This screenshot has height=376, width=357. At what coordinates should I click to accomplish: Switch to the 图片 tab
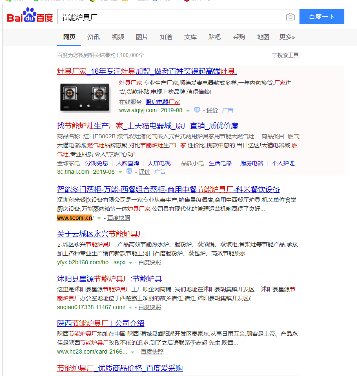[142, 37]
